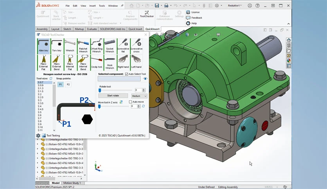Print using the printer toolbar icon

(166, 5)
